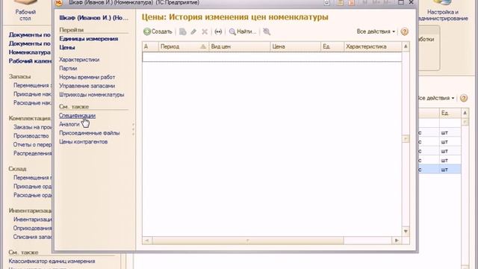Select Цены in the navigation panel
The image size is (478, 269).
tap(67, 48)
